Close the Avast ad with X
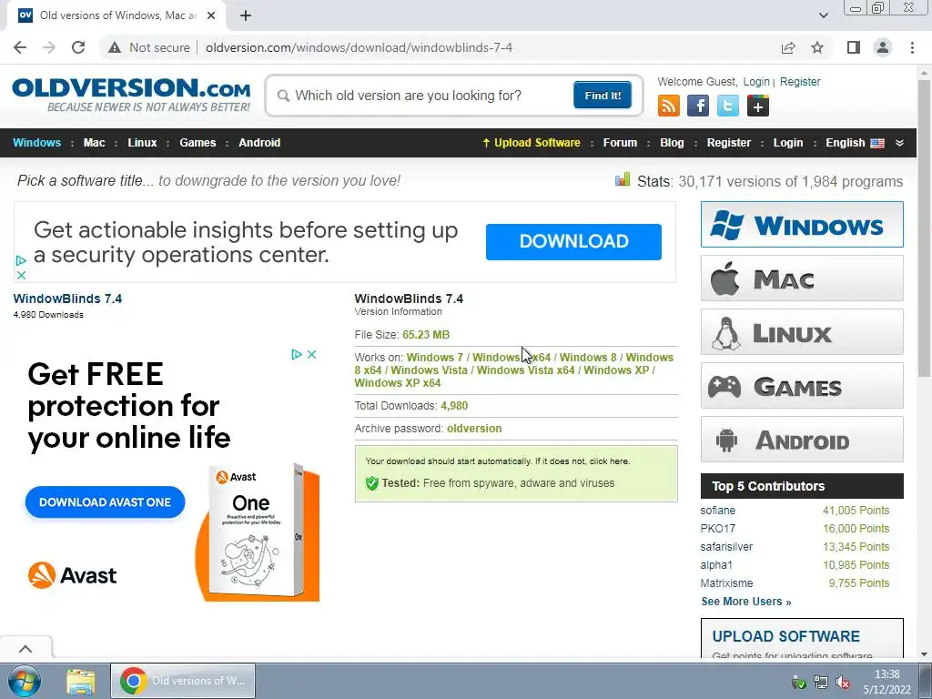Viewport: 932px width, 699px height. [x=311, y=354]
